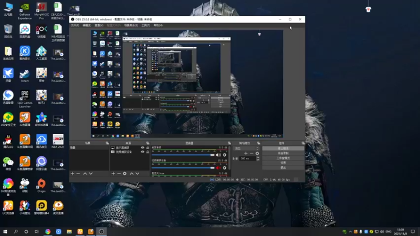420x236 pixels.
Task: Open File Explorer from the taskbar
Action: coord(69,232)
